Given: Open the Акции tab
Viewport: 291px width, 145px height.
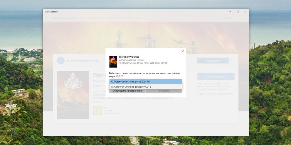Looking at the screenshot, I should [x=137, y=18].
